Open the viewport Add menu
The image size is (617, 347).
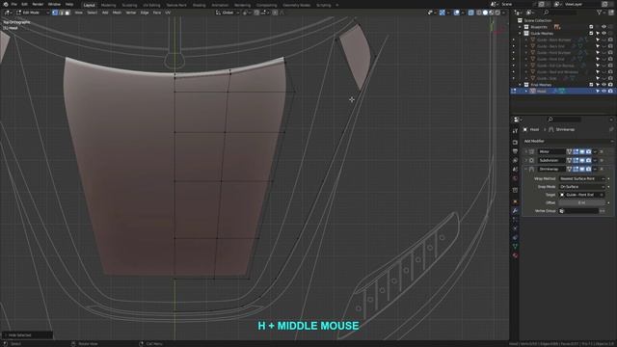(x=105, y=13)
